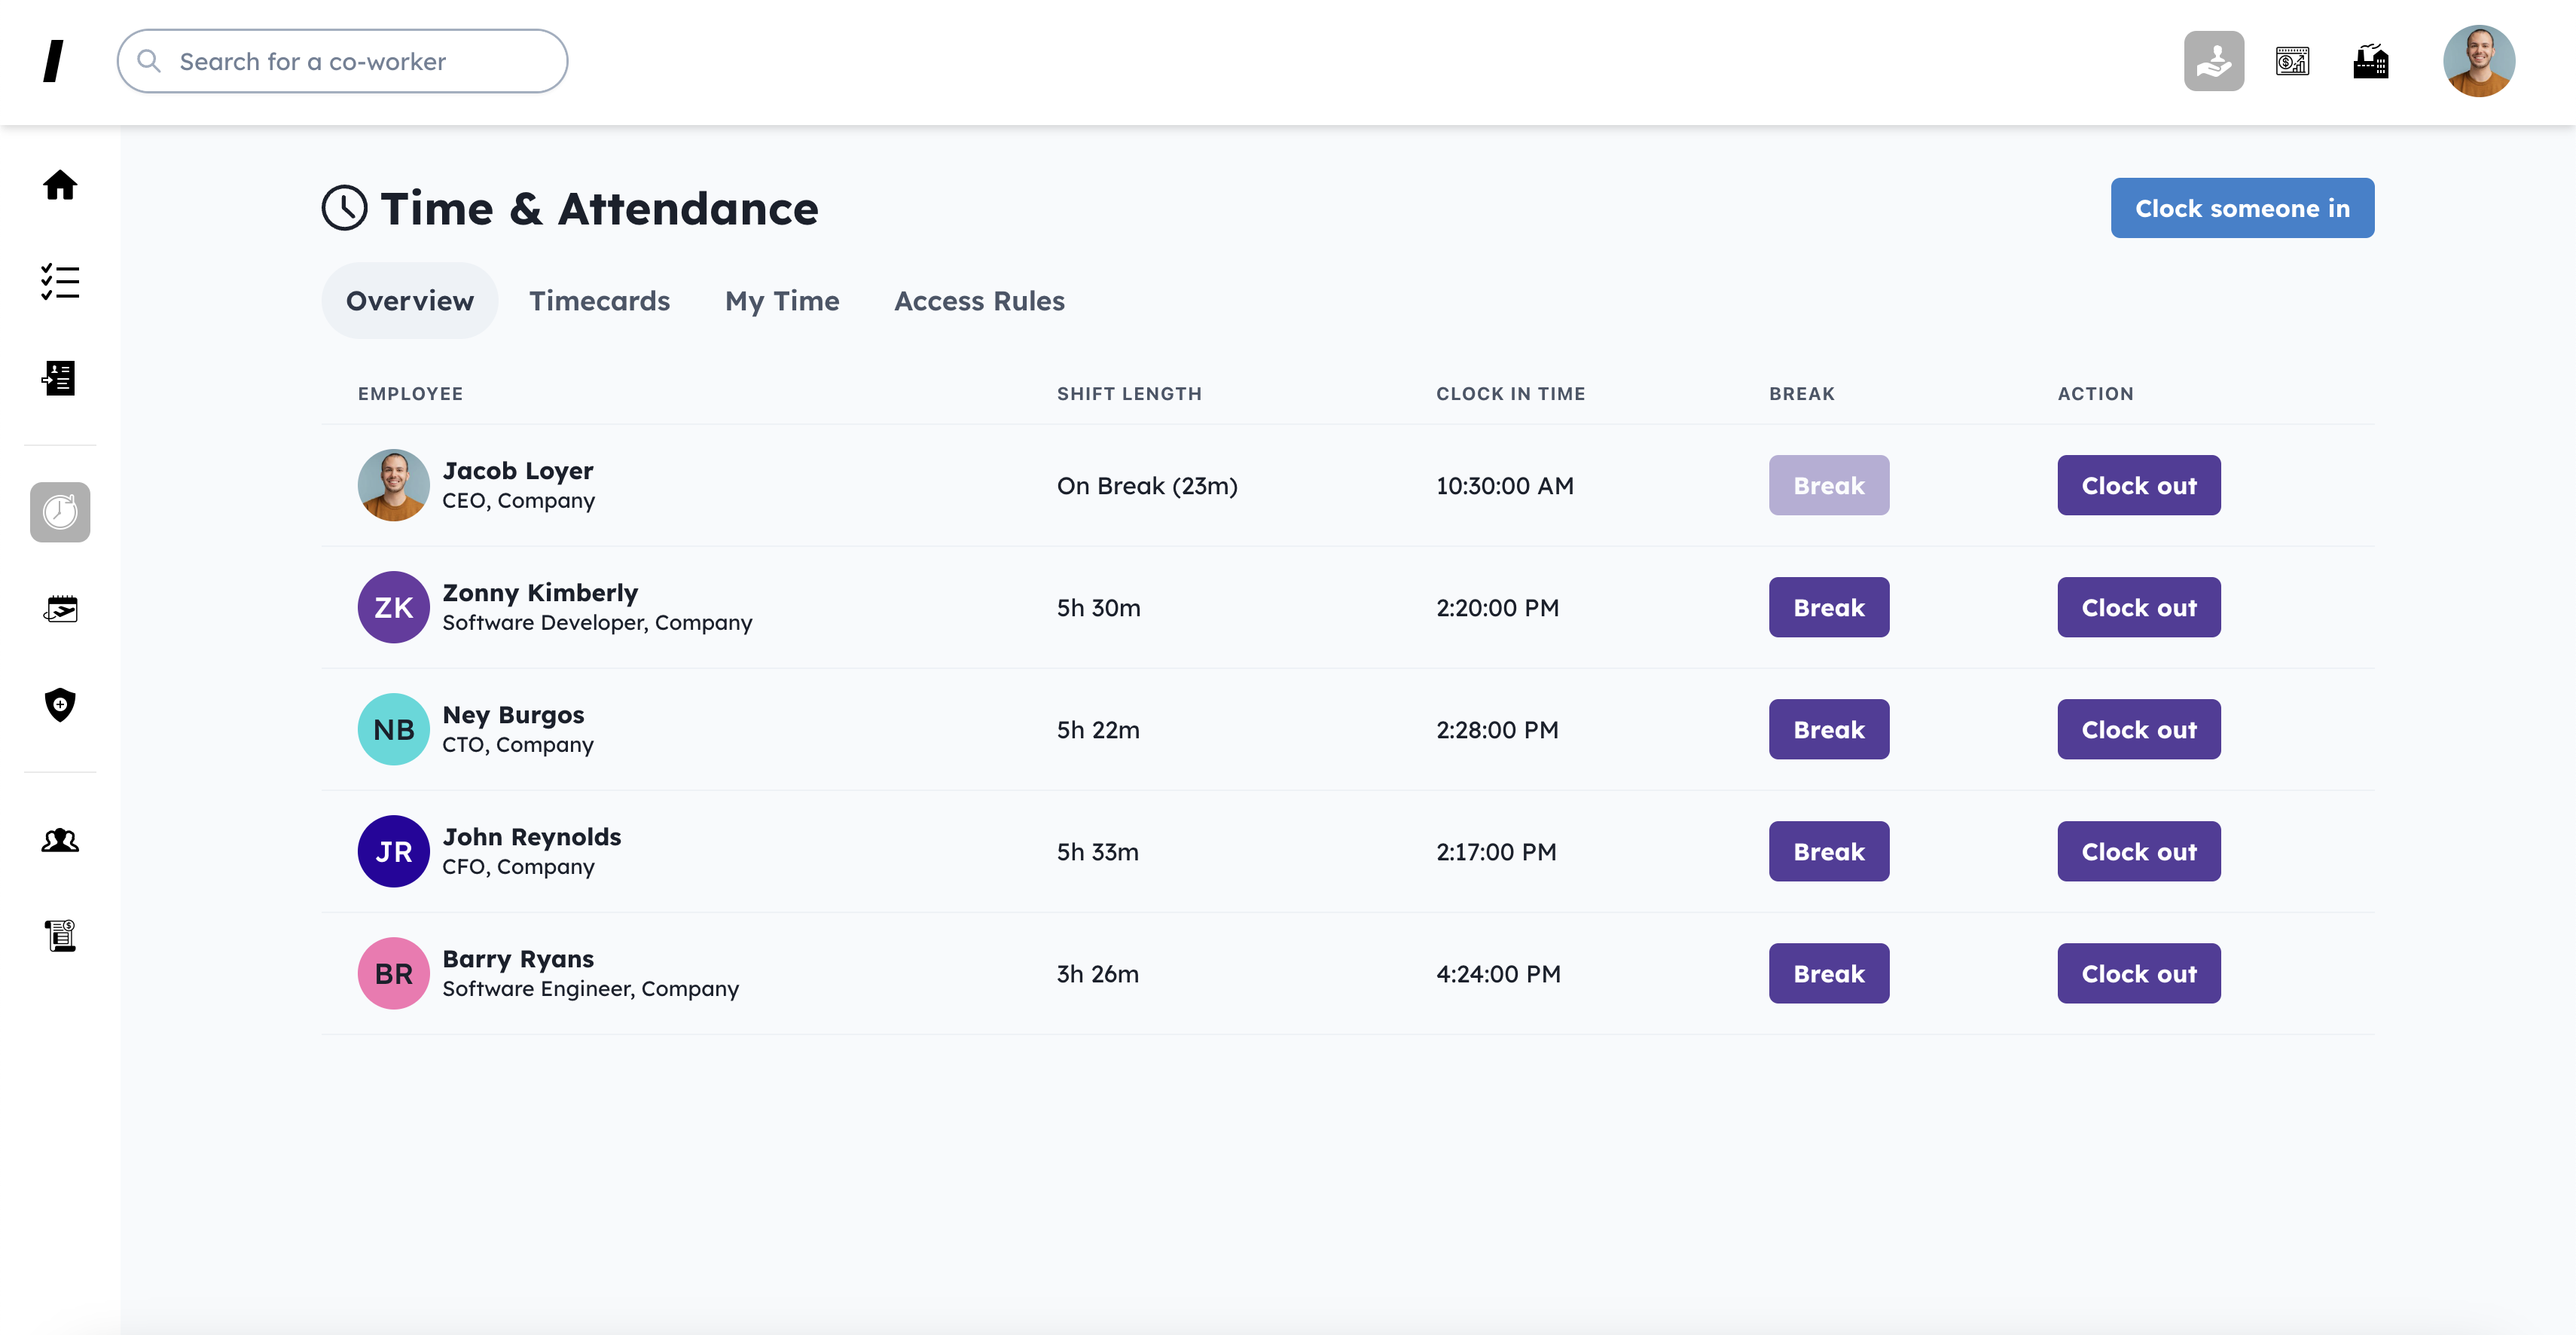Image resolution: width=2576 pixels, height=1335 pixels.
Task: Open the factory company icon in header
Action: point(2370,61)
